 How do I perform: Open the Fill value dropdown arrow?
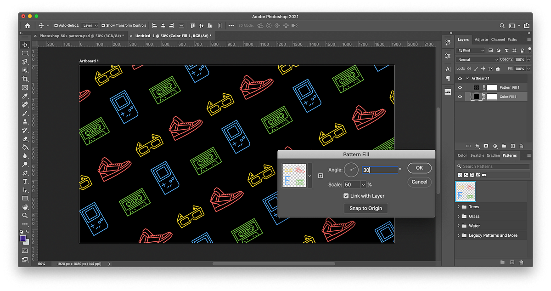(529, 68)
